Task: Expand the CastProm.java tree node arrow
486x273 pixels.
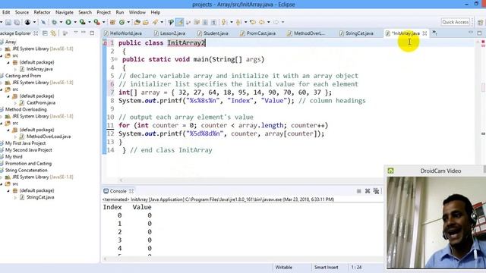Action: [15, 103]
